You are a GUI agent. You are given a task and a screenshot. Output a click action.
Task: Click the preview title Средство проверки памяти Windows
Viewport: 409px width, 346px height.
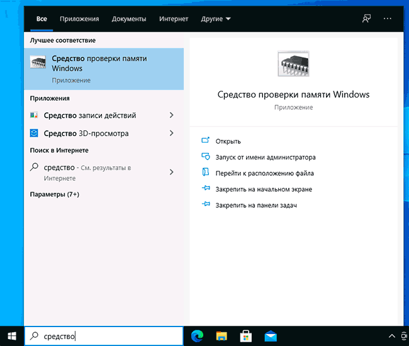pos(293,95)
